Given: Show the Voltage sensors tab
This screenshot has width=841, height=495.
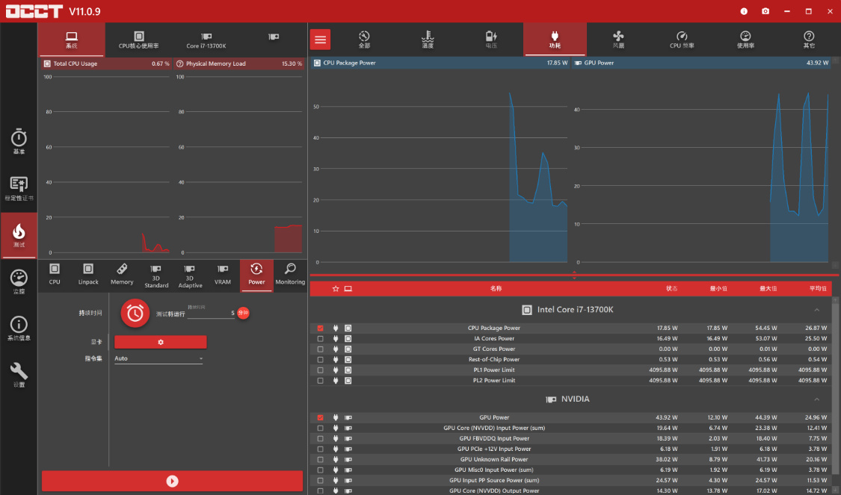Looking at the screenshot, I should [x=491, y=40].
